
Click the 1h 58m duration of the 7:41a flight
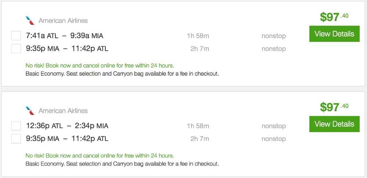click(x=198, y=36)
